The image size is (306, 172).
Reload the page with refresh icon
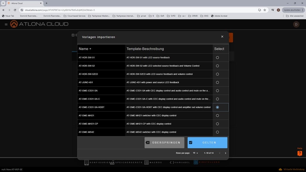tap(15, 10)
